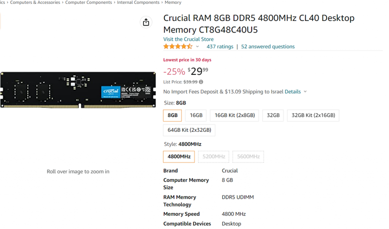Choose the 32GB Kit (2x16GB) option
Image resolution: width=389 pixels, height=229 pixels.
coord(313,115)
